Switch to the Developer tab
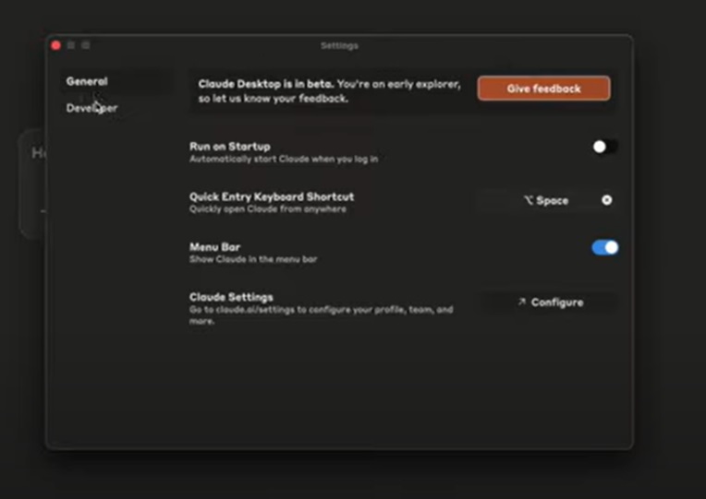This screenshot has width=706, height=499. point(91,108)
